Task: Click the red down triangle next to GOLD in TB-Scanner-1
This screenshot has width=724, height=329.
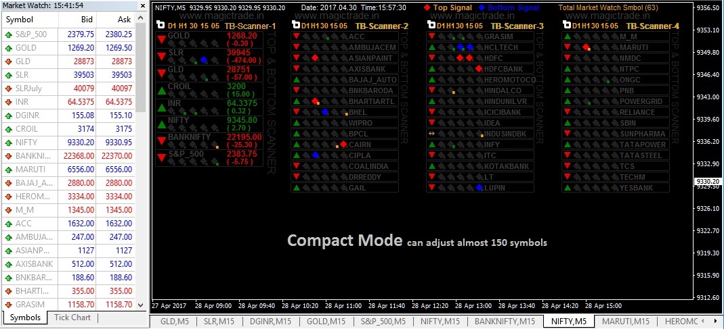Action: click(x=162, y=40)
